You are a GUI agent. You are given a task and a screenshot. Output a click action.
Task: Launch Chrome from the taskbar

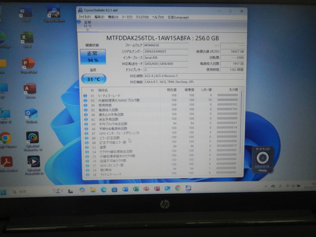[178, 188]
